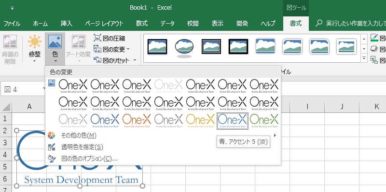The width and height of the screenshot is (386, 192).
Task: Click the picture's bottom-right sizing handle
Action: pyautogui.click(x=143, y=186)
